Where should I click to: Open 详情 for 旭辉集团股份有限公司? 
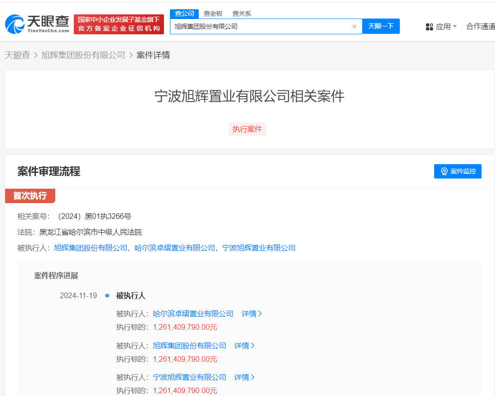(x=244, y=346)
